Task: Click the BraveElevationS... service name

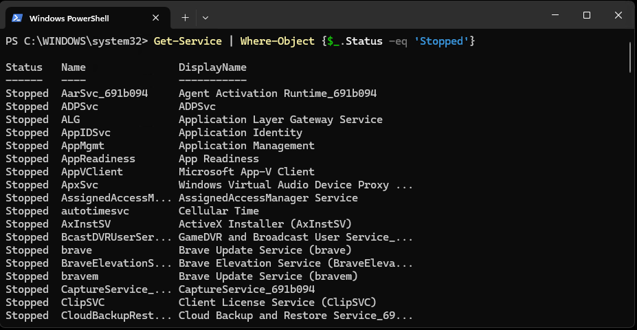Action: pyautogui.click(x=117, y=263)
